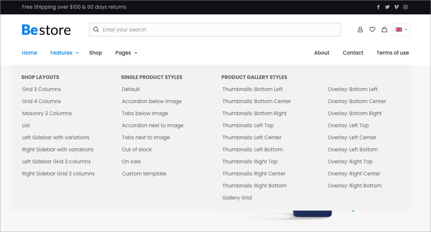Select Thumbnails: Bottom Right gallery

click(x=255, y=113)
